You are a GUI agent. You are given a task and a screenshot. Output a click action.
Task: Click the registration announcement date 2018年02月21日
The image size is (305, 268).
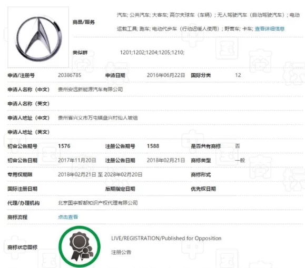pos(166,160)
